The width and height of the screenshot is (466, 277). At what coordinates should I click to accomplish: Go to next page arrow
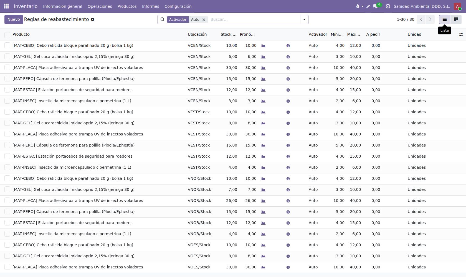(x=430, y=19)
